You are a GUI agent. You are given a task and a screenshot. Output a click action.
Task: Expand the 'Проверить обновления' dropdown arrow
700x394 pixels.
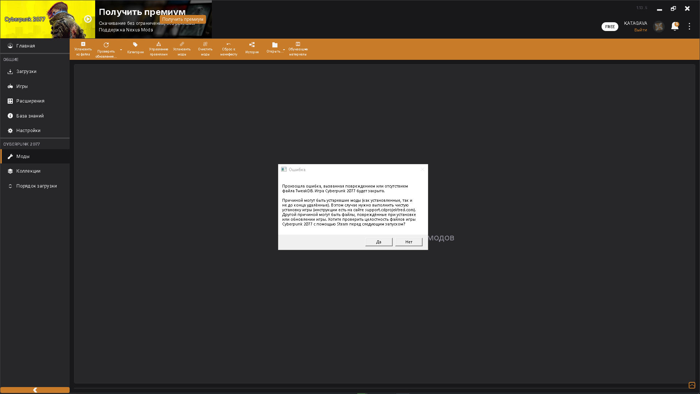tap(121, 50)
